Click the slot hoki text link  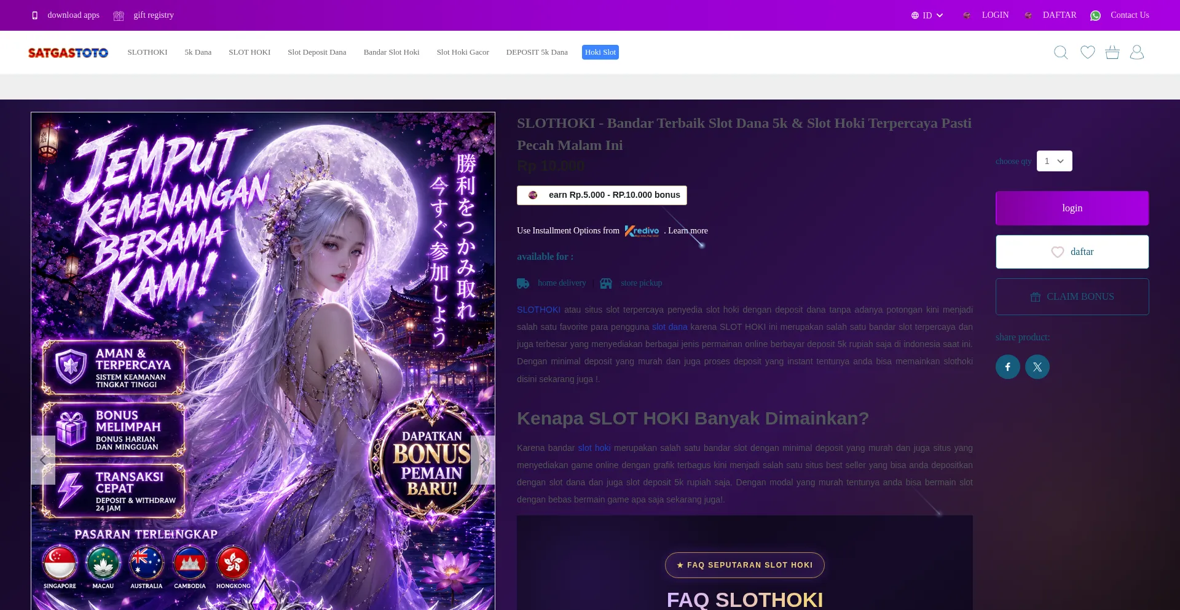[594, 448]
